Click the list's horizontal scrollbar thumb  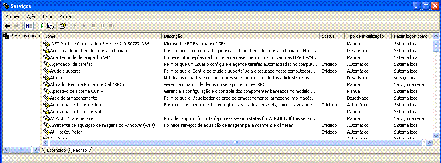coord(236,143)
